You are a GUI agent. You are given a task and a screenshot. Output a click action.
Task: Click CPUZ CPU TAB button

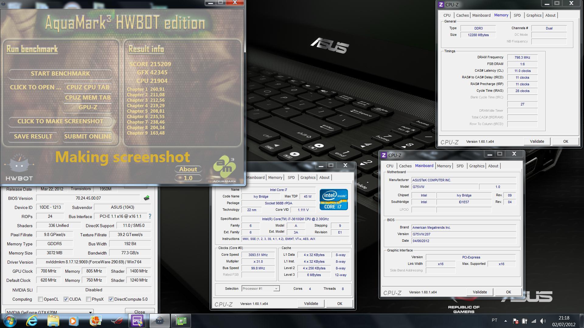click(88, 87)
